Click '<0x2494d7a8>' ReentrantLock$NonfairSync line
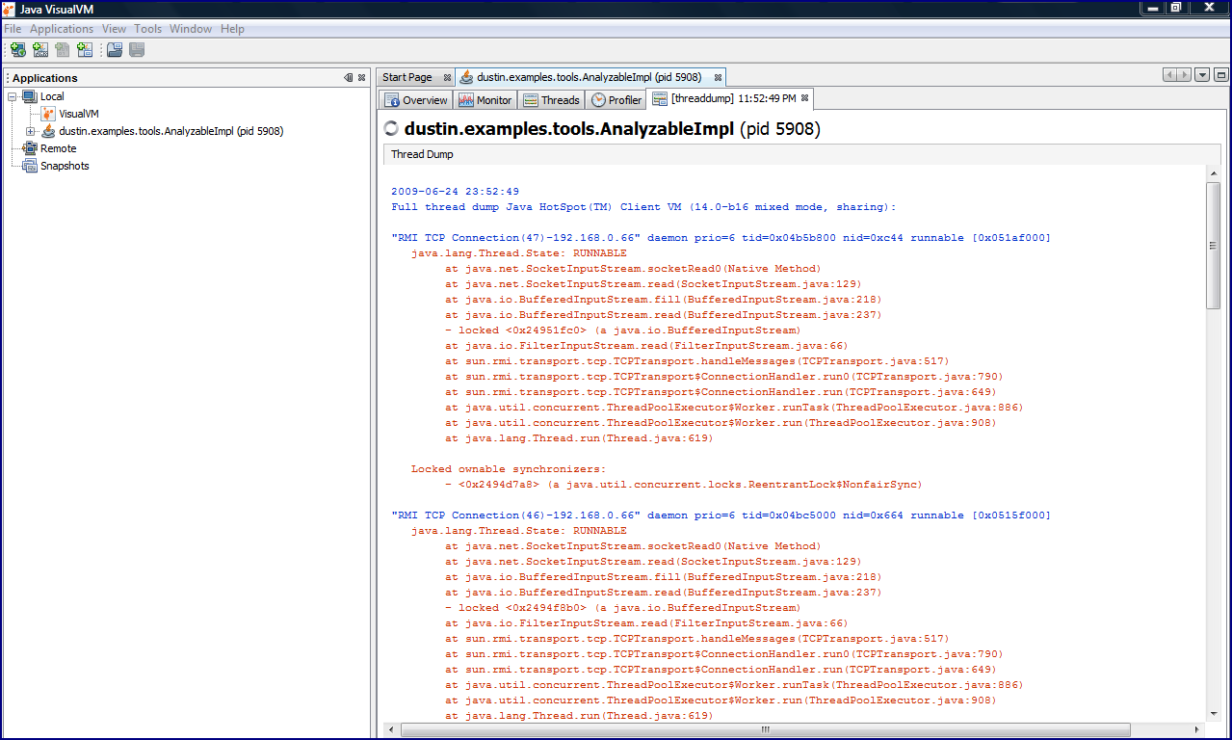Screen dimensions: 1232x740 [683, 485]
